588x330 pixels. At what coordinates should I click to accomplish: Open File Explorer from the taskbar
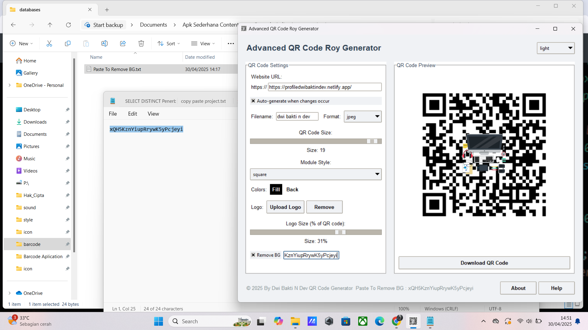coord(295,321)
